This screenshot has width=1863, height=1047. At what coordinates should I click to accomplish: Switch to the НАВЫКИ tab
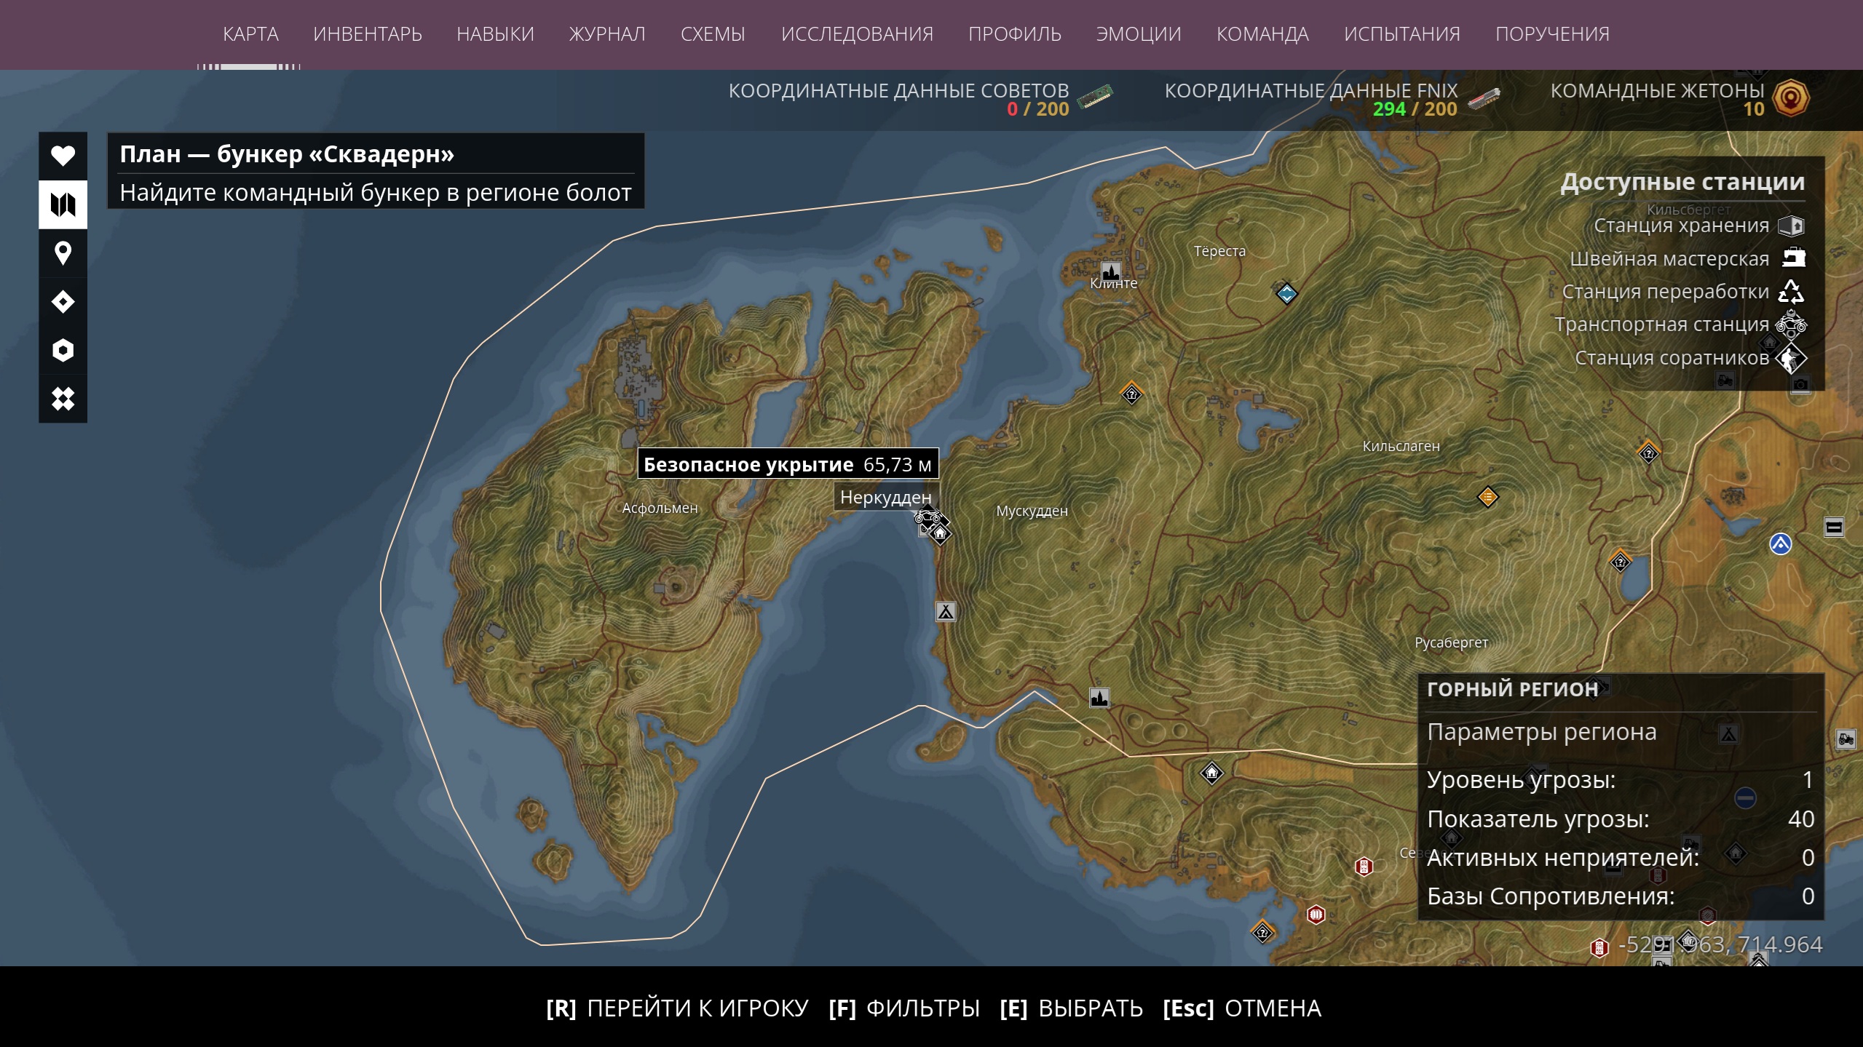(495, 34)
